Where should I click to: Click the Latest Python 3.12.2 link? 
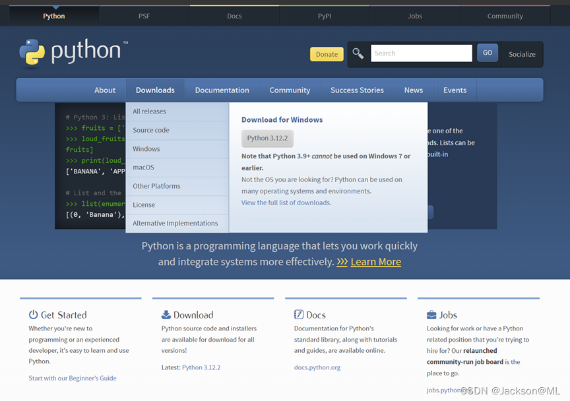pos(201,367)
